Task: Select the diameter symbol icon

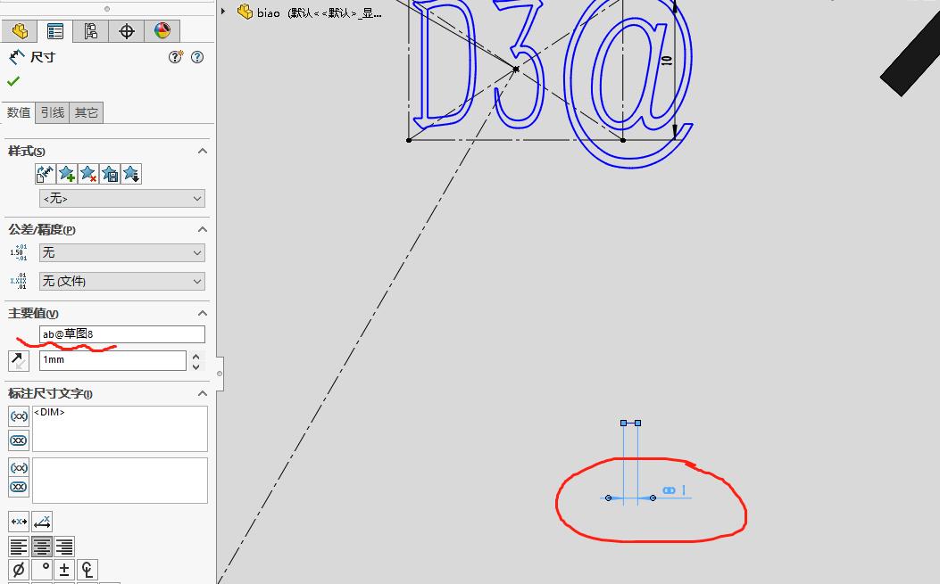Action: tap(19, 568)
